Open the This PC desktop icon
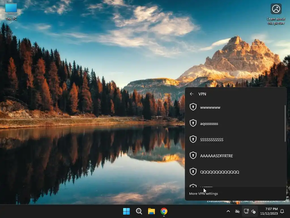Viewport: 290px width, 218px height. [x=11, y=12]
